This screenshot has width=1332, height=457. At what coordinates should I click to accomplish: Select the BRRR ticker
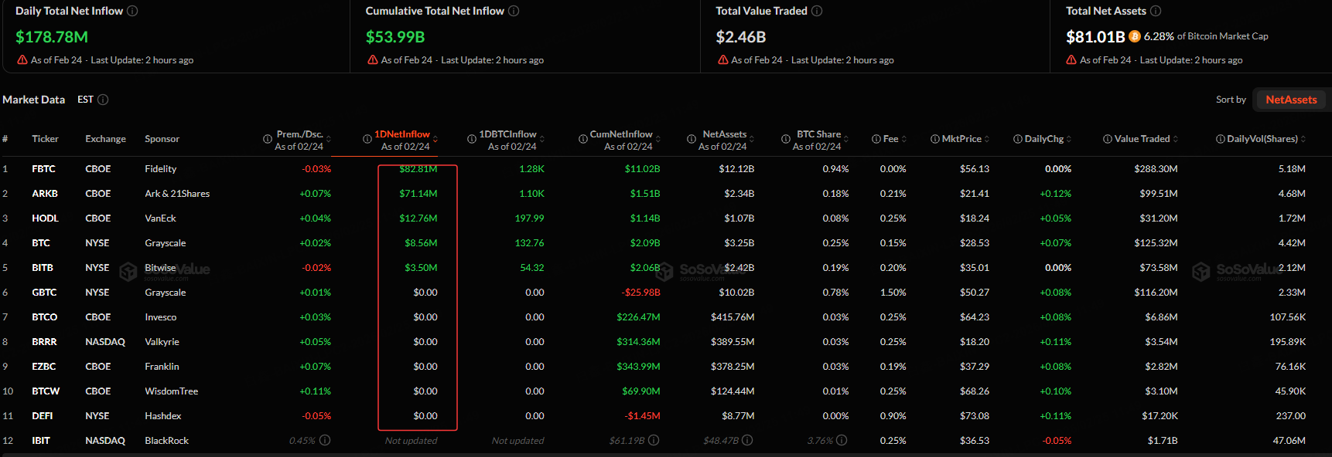[x=44, y=342]
